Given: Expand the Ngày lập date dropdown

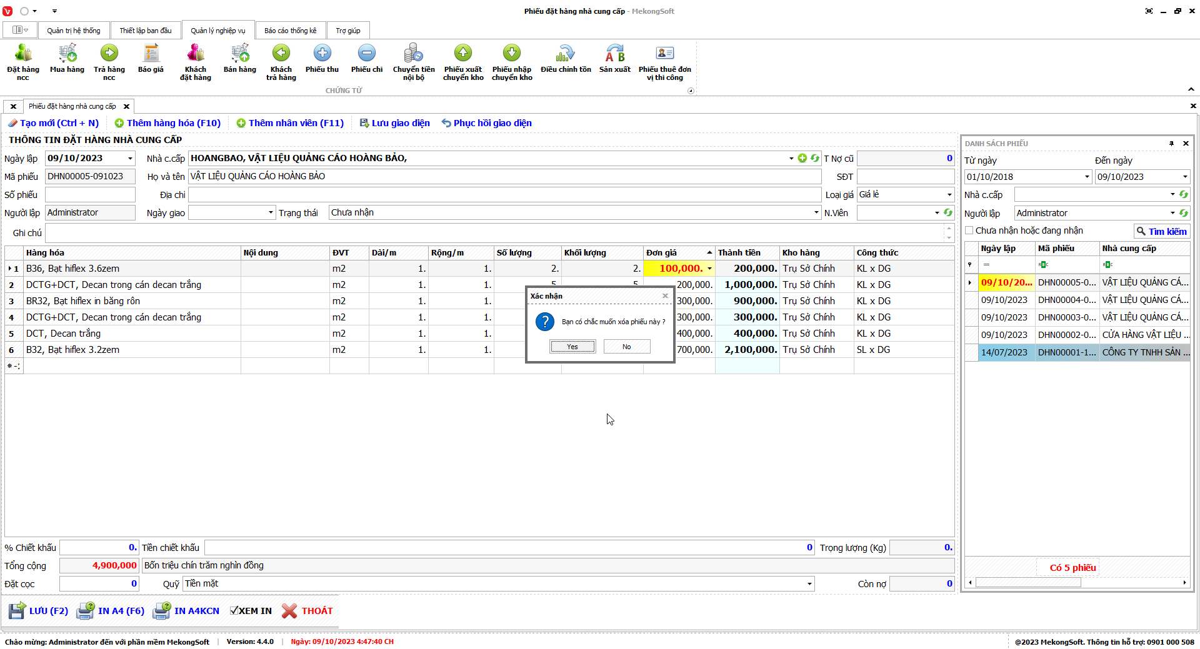Looking at the screenshot, I should (x=130, y=159).
